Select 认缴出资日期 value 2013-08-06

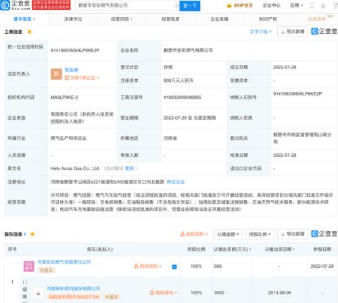tap(279, 293)
